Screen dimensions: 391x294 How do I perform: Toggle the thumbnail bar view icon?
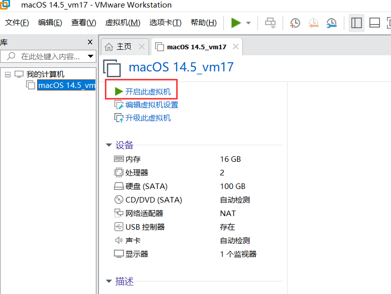[x=374, y=23]
